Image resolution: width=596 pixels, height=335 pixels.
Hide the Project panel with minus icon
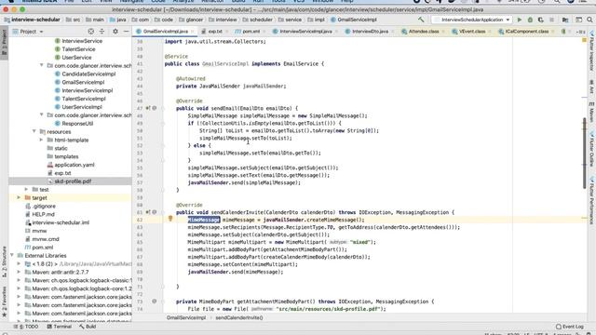pyautogui.click(x=127, y=32)
